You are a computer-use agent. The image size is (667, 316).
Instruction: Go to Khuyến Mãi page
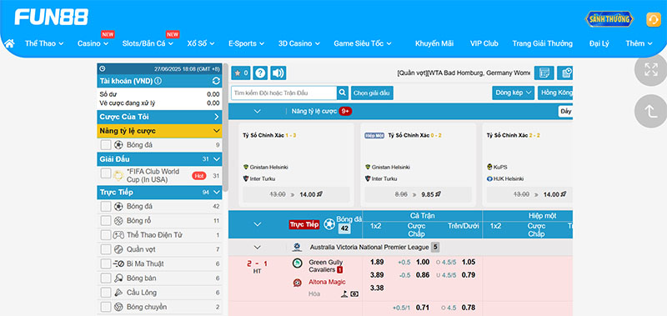[x=434, y=43]
